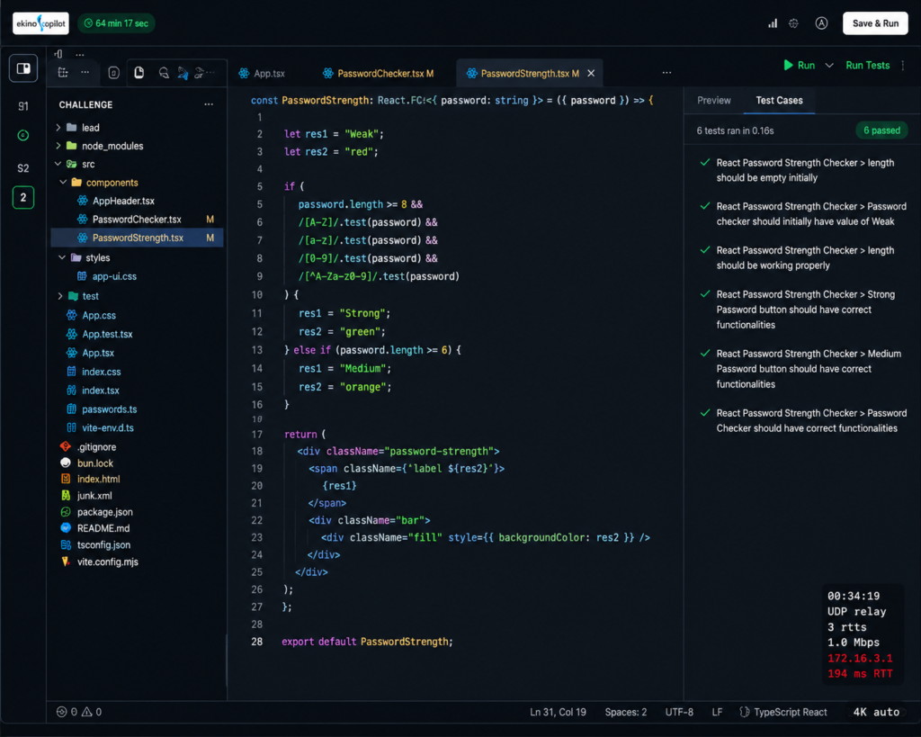921x737 pixels.
Task: Select LF line ending in status bar
Action: click(x=717, y=712)
